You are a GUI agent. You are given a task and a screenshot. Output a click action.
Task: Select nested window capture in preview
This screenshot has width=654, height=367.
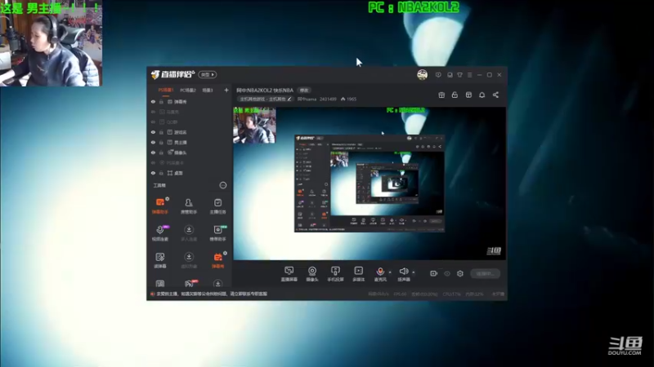[370, 183]
